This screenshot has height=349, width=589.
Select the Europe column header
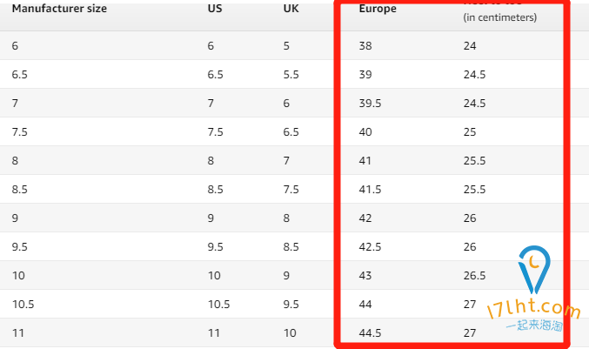coord(378,9)
